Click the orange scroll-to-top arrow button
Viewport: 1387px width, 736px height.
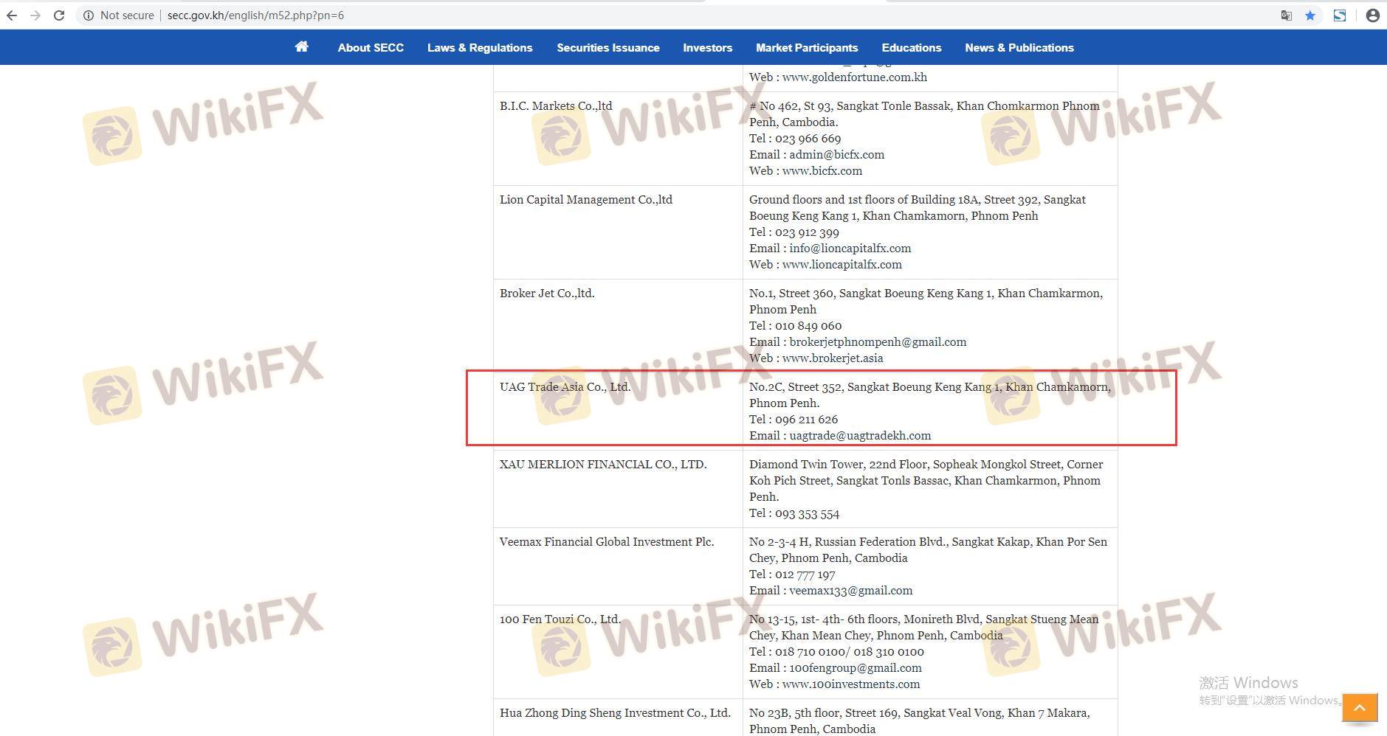(1360, 708)
